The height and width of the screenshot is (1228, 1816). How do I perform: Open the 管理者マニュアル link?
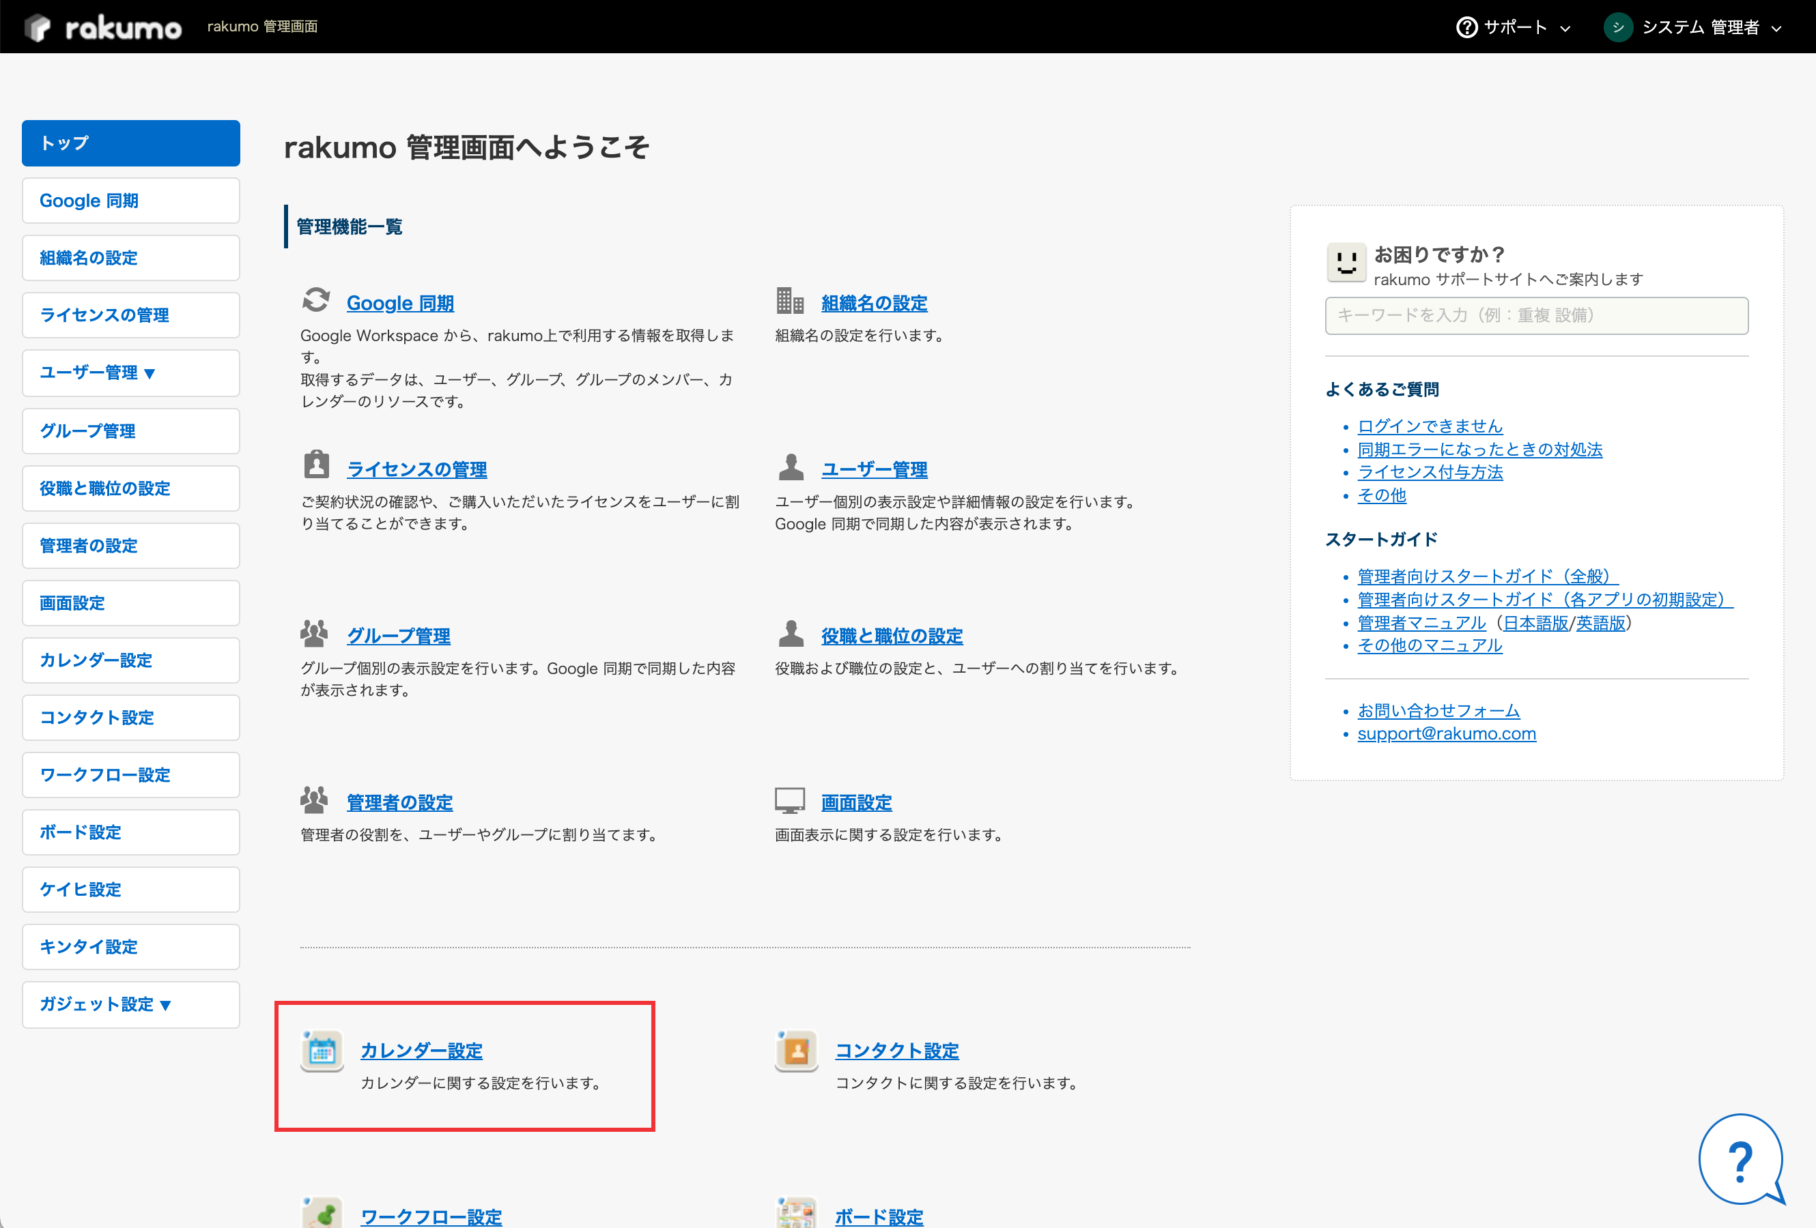(x=1421, y=623)
